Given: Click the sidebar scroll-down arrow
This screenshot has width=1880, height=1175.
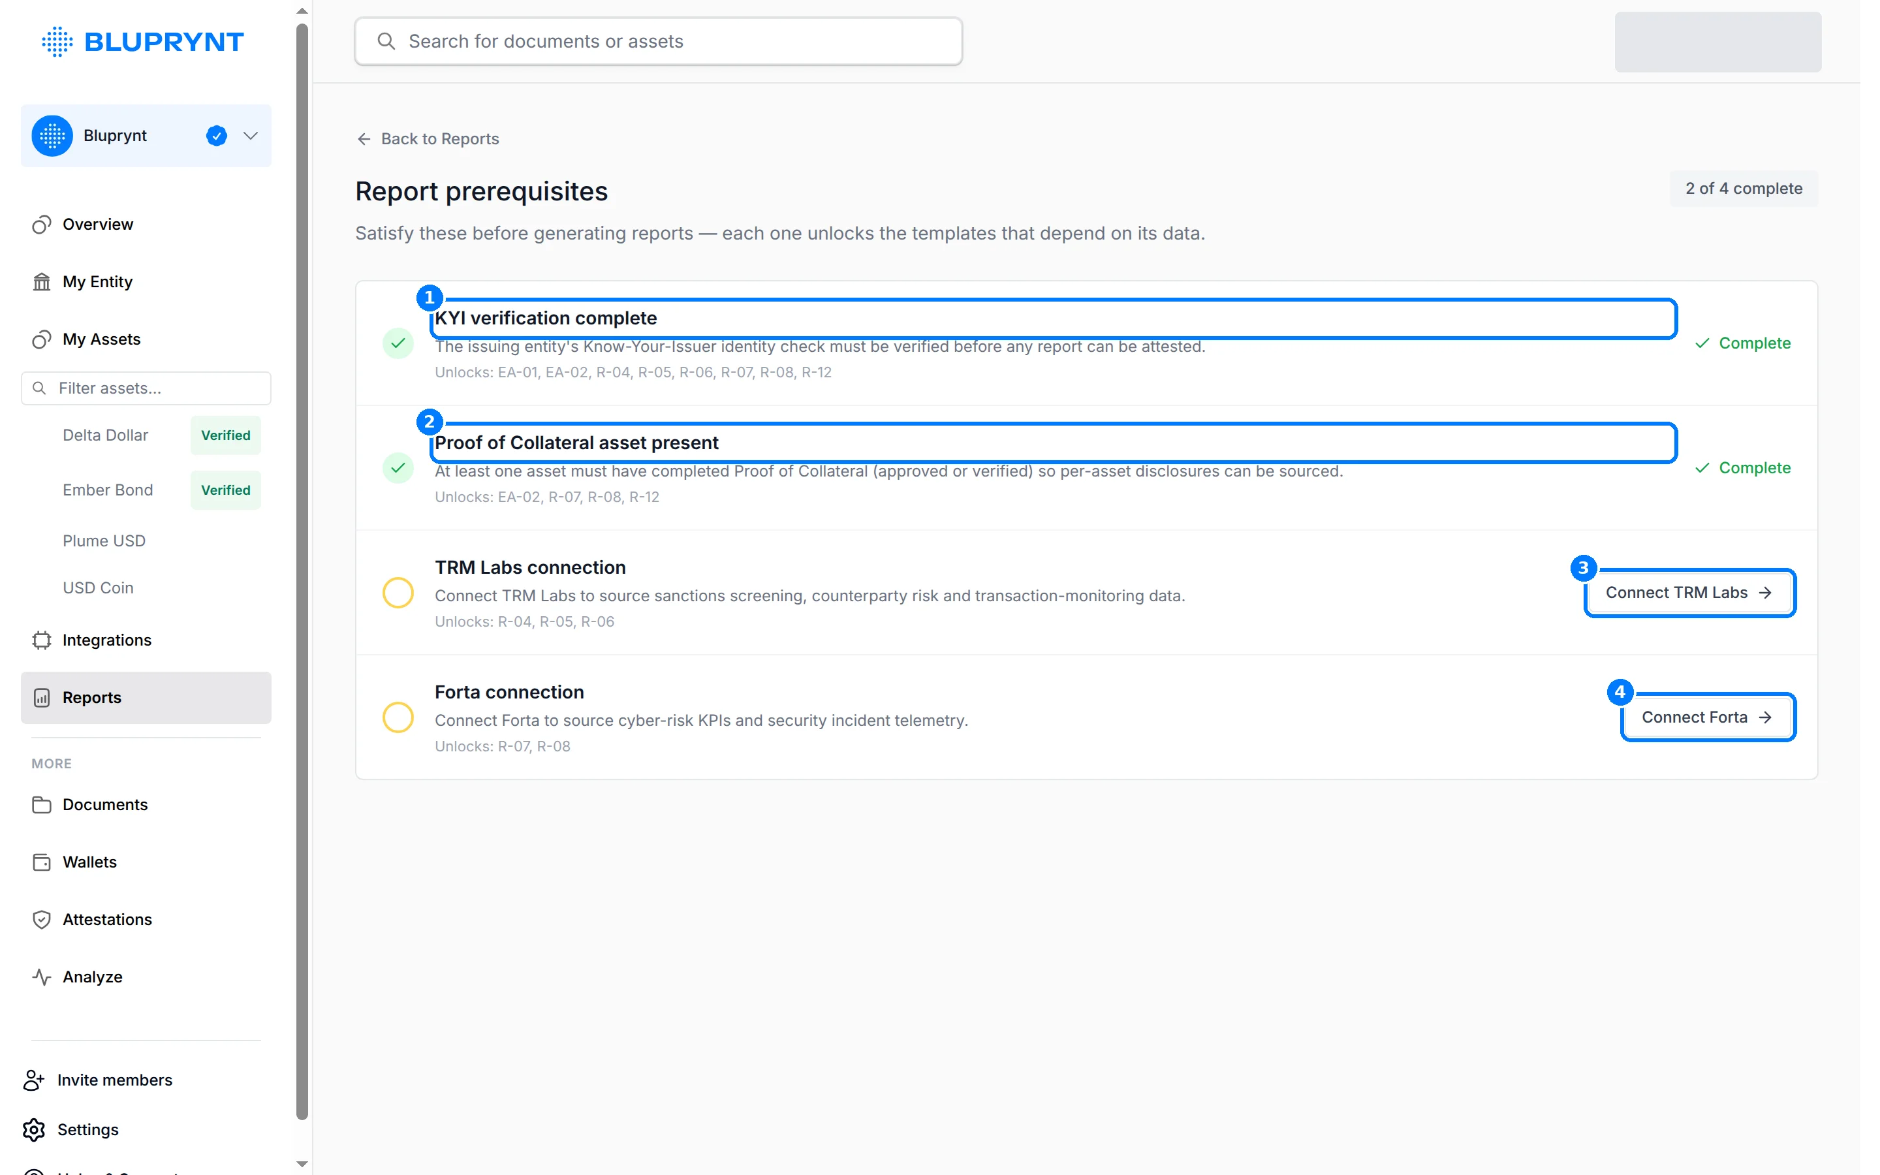Looking at the screenshot, I should [x=302, y=1164].
